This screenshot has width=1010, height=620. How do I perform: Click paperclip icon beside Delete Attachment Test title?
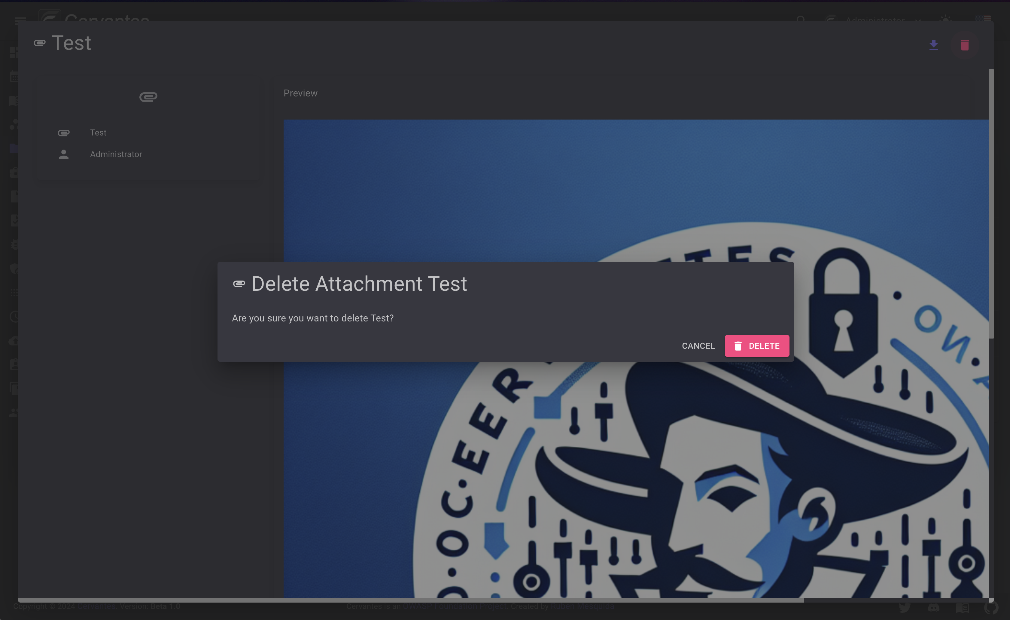pos(239,284)
